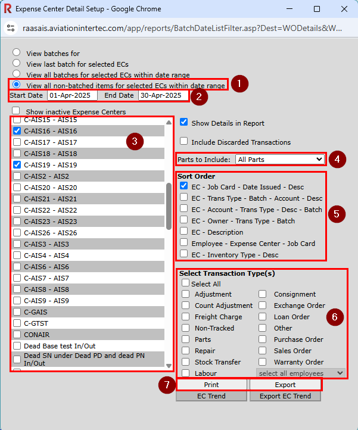Viewport: 358px width, 430px height.
Task: Select 'View batches for' radio option
Action: coord(17,52)
